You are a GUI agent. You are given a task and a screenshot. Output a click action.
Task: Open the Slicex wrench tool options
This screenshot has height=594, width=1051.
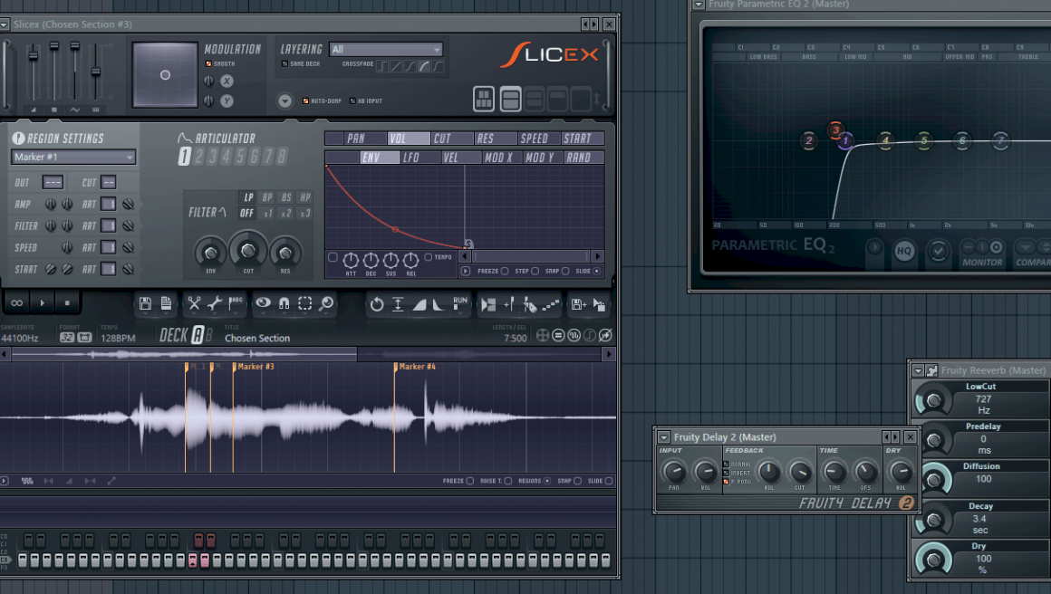(x=215, y=304)
